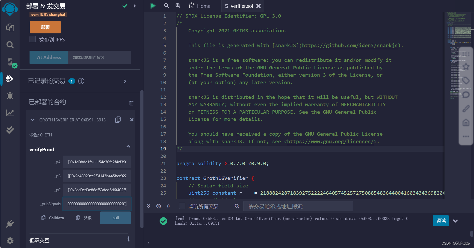Screen dimensions: 474x248
Task: Click the _pA input field
Action: pos(97,162)
